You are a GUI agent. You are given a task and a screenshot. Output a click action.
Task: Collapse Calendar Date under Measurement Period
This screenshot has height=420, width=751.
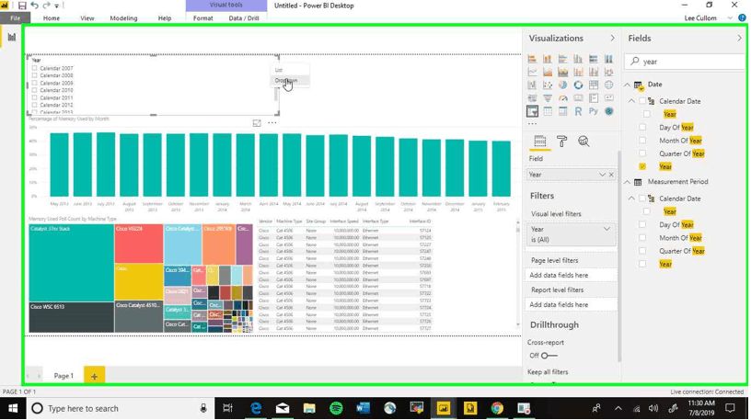pyautogui.click(x=631, y=199)
